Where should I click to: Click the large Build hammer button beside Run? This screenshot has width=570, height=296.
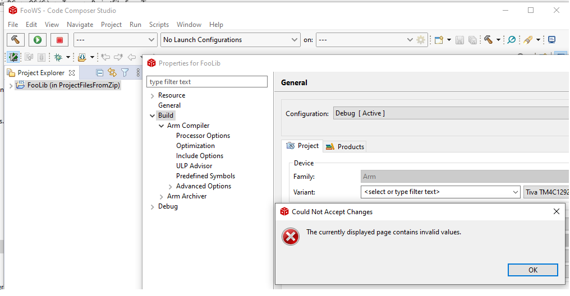(15, 40)
